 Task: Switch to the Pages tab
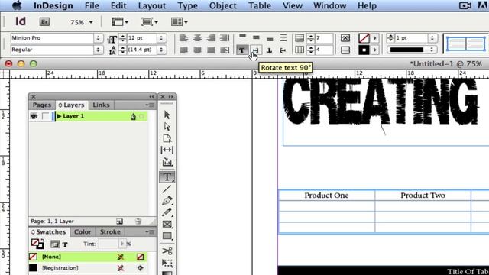42,105
